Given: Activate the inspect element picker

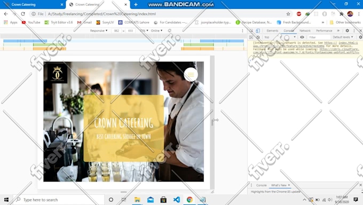Looking at the screenshot, I should [x=251, y=30].
